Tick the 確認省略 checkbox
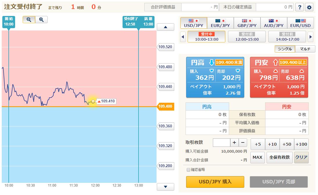The height and width of the screenshot is (195, 318). 188,170
